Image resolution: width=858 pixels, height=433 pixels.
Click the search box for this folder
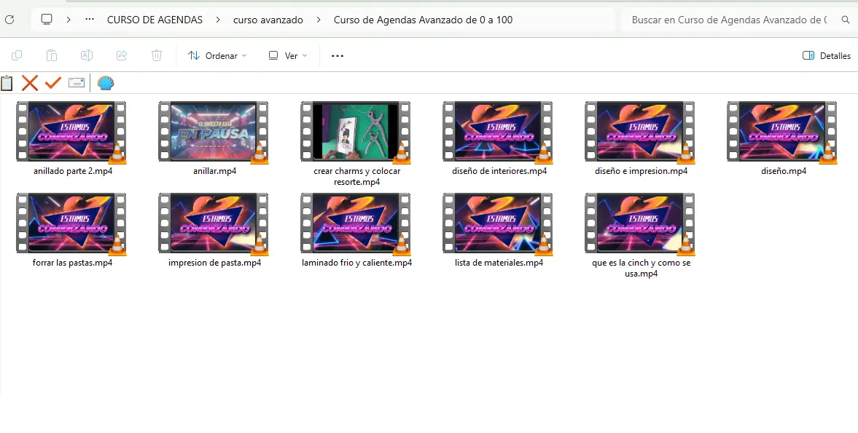[729, 20]
